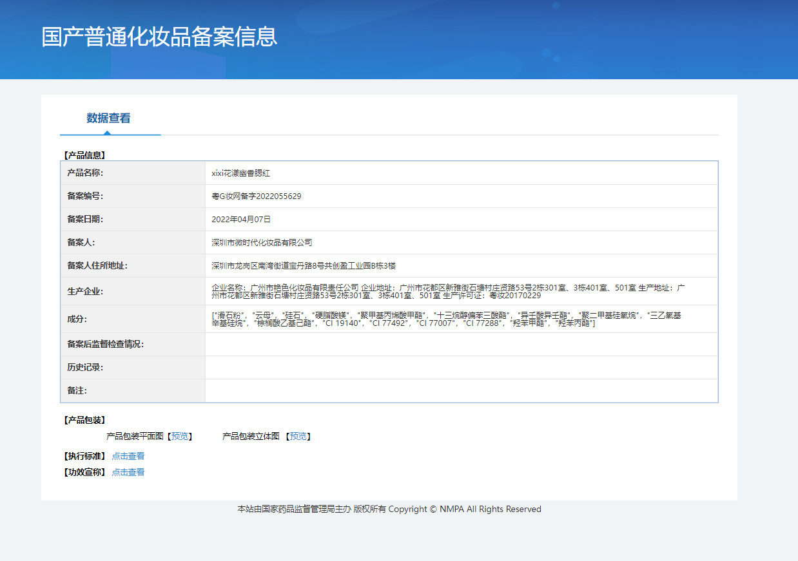Select the 广州市艳色化妆品有限责任公司 manufacturer text

(304, 287)
